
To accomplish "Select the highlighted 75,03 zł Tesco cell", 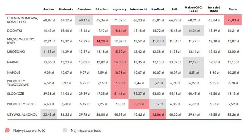I will 233,20.
